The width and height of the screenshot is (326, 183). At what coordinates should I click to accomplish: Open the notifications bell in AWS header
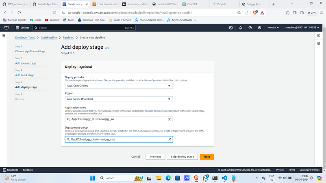point(241,28)
